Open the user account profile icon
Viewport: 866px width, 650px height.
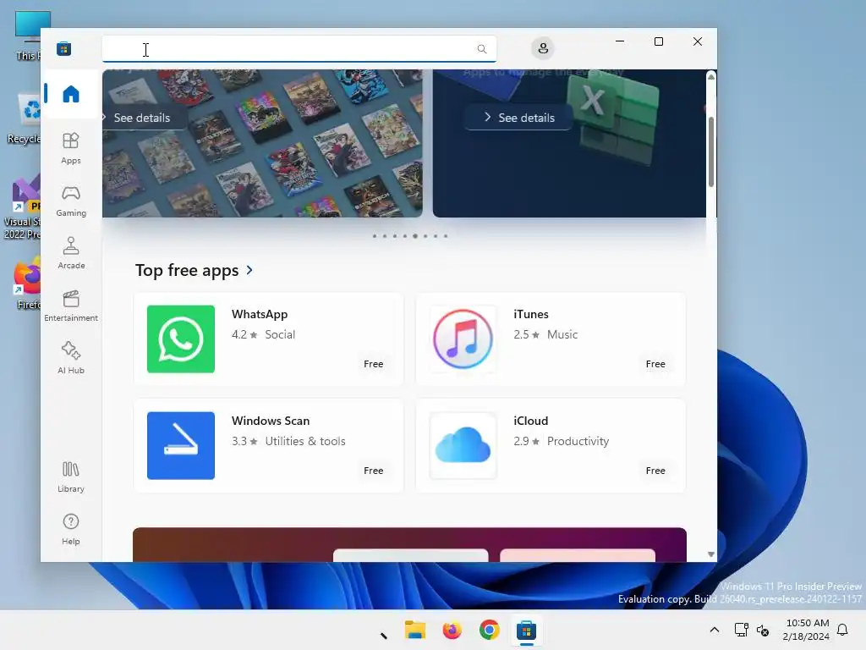pos(543,48)
